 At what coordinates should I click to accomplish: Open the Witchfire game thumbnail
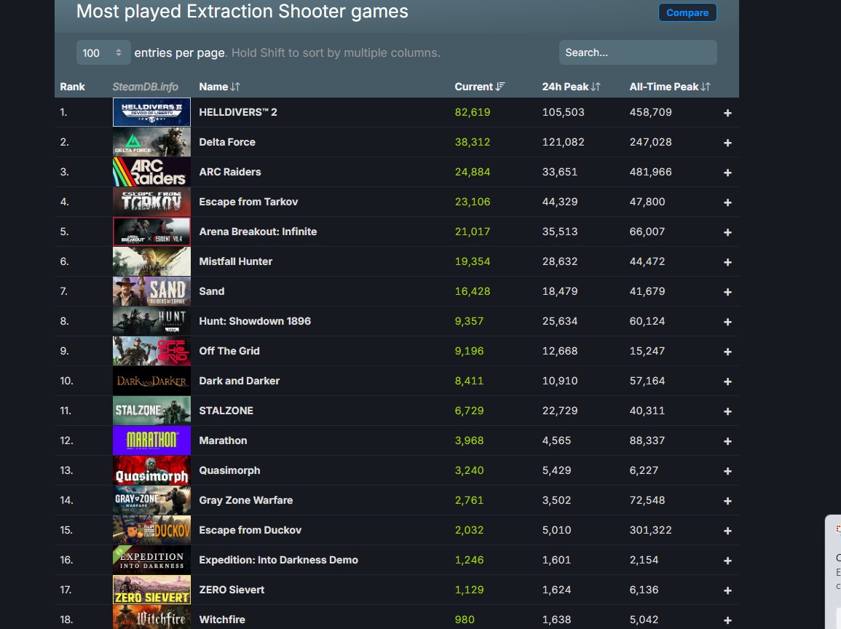[x=151, y=617]
